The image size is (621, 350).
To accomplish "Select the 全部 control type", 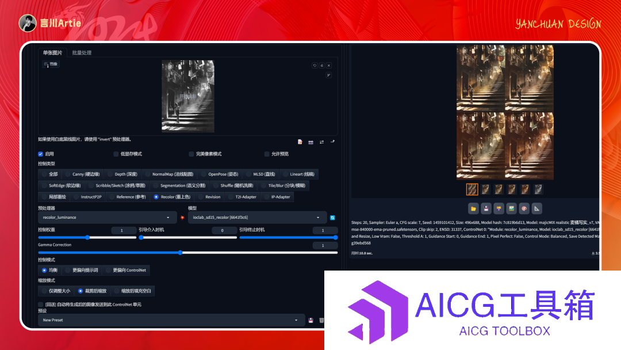I will click(50, 174).
